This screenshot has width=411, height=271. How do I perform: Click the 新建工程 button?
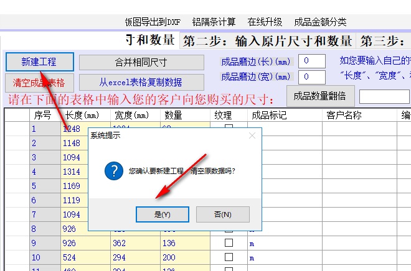coord(40,62)
